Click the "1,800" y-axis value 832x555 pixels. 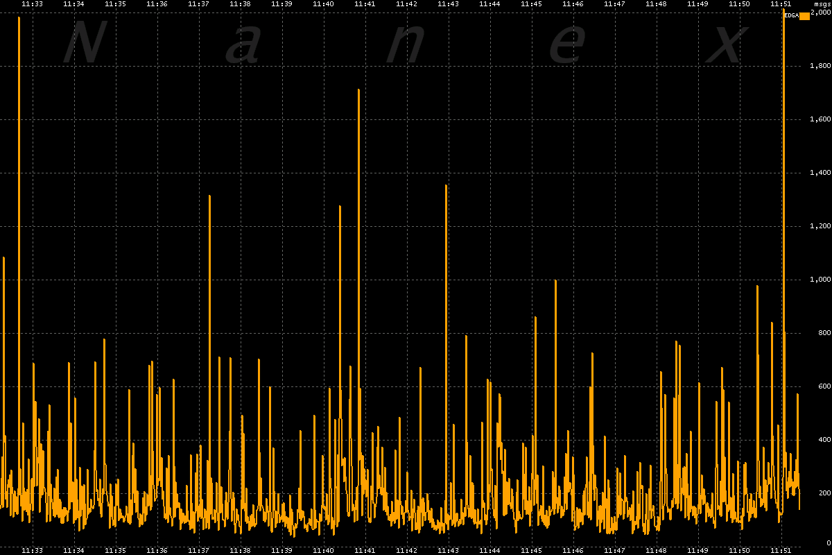[820, 67]
